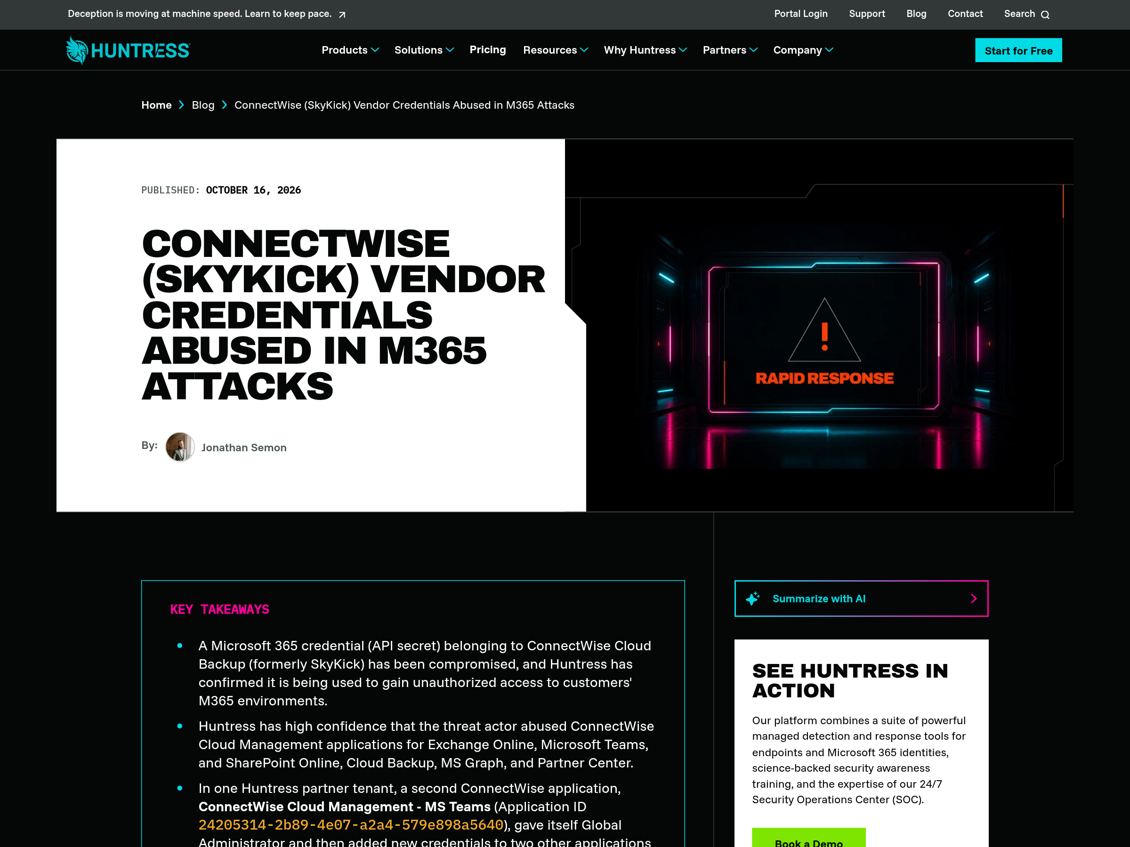The height and width of the screenshot is (847, 1130).
Task: Click the banner's external-link arrow icon
Action: [x=342, y=15]
